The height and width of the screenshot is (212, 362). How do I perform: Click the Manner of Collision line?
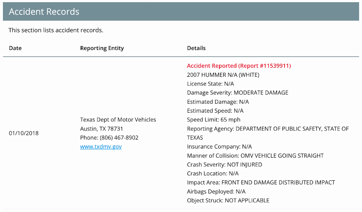(255, 155)
